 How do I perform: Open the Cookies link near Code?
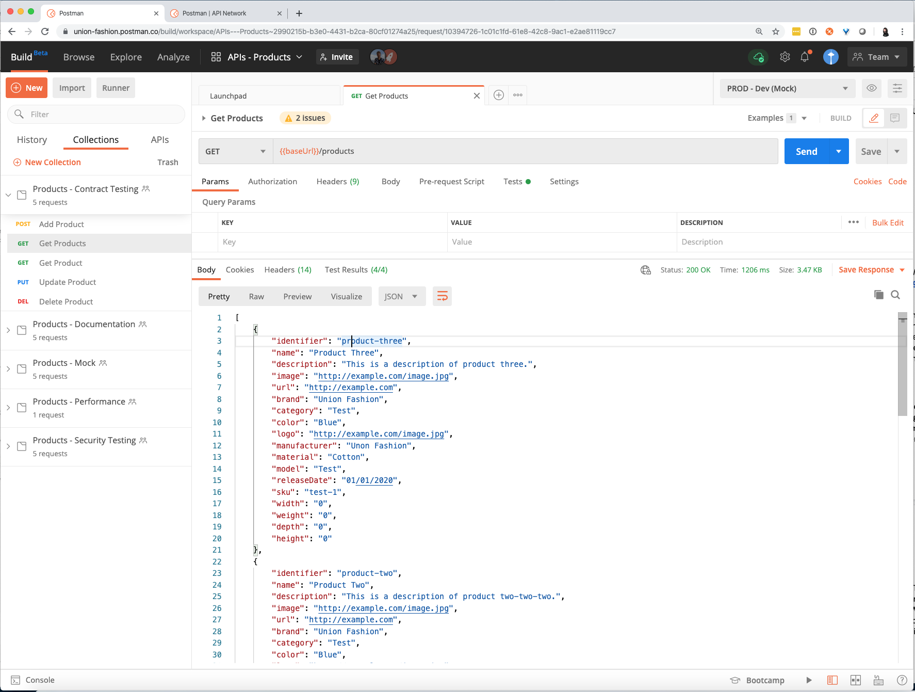(868, 182)
